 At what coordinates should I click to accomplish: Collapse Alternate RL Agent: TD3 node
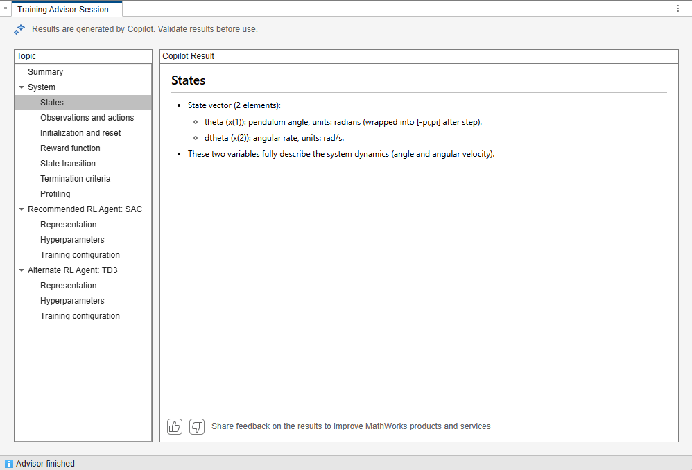pyautogui.click(x=21, y=270)
